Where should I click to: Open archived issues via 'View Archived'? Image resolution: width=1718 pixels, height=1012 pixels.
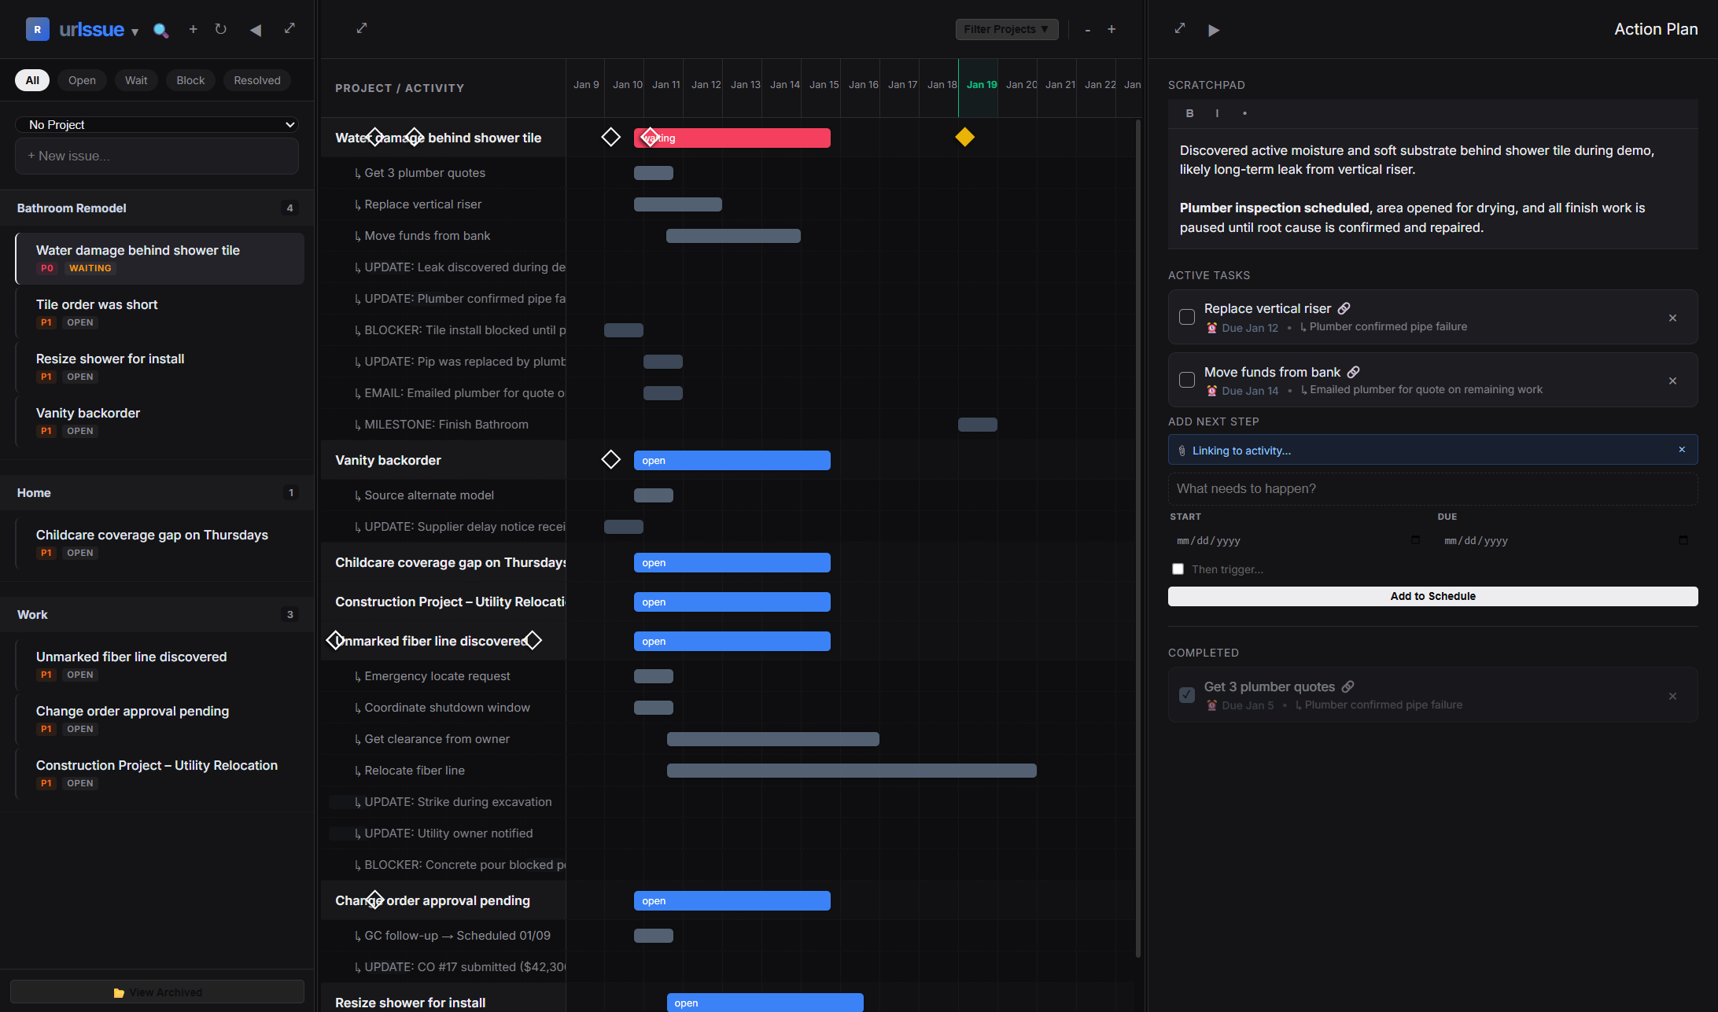pyautogui.click(x=157, y=992)
